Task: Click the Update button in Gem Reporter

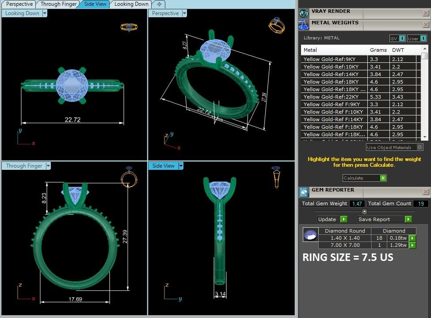Action: point(332,219)
